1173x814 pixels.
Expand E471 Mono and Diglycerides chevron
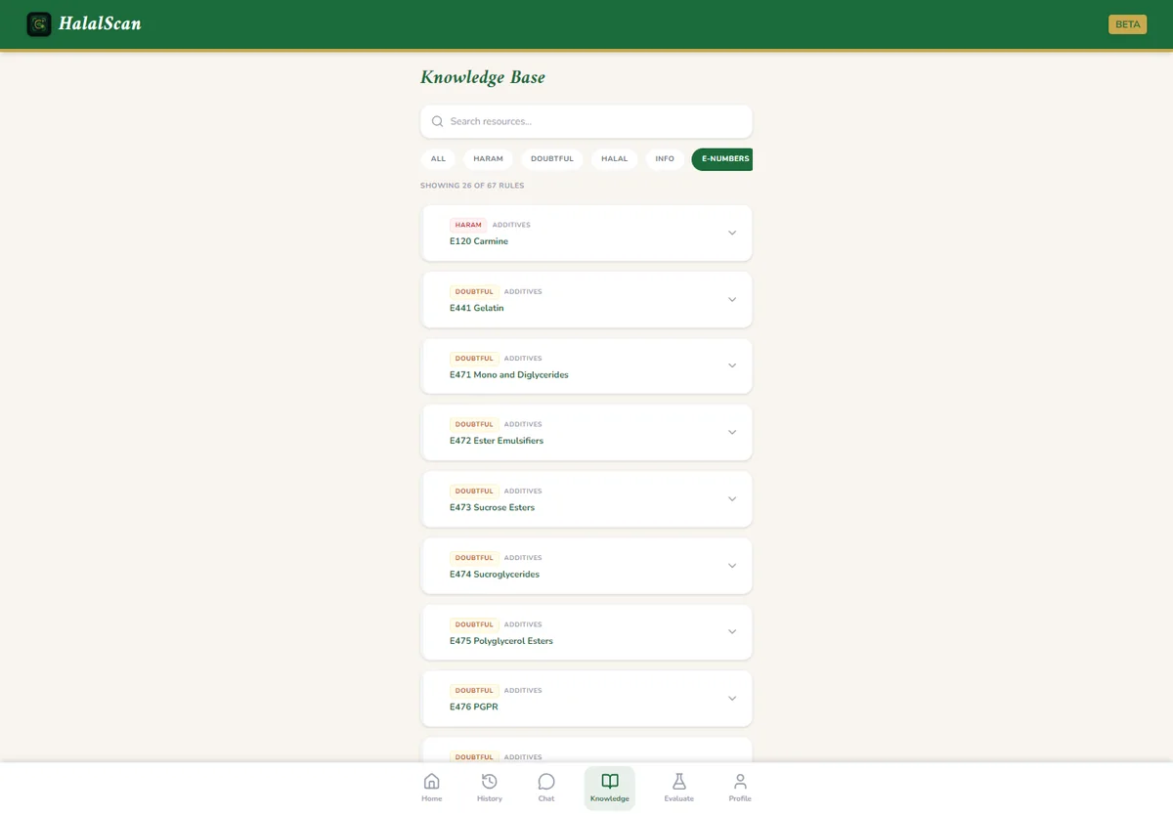click(x=732, y=365)
